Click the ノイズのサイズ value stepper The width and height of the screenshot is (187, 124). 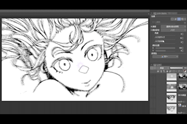[x=182, y=38]
